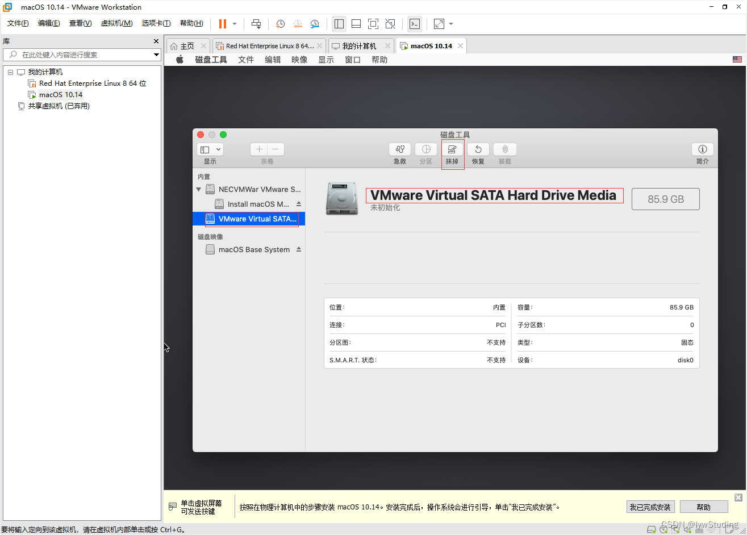The width and height of the screenshot is (747, 535).
Task: Click the add volume plus button
Action: tap(259, 149)
